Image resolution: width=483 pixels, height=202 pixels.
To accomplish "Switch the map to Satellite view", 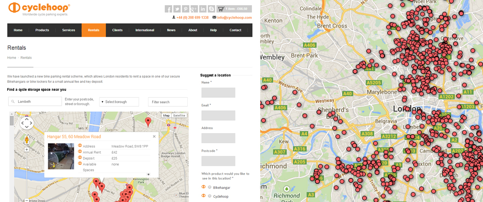I will 179,116.
